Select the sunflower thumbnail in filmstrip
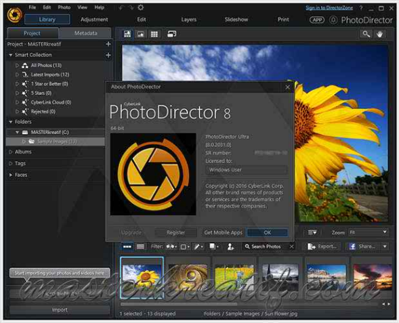Image resolution: width=399 pixels, height=323 pixels. pyautogui.click(x=142, y=277)
